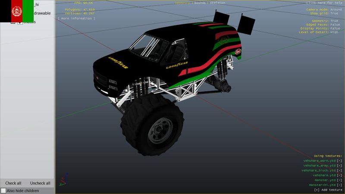Viewport: 345px width, 194px height.
Task: Switch to Geometry view tab
Action: pos(182,3)
